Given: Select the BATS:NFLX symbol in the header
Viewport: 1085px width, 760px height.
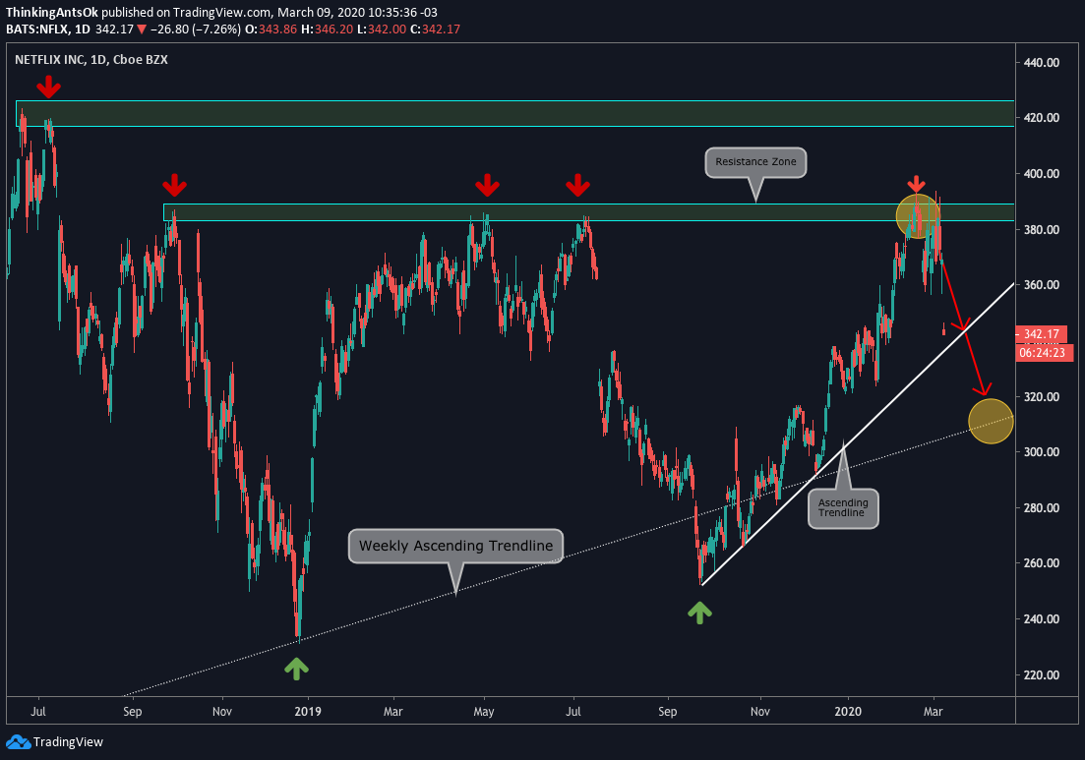Looking at the screenshot, I should [37, 29].
